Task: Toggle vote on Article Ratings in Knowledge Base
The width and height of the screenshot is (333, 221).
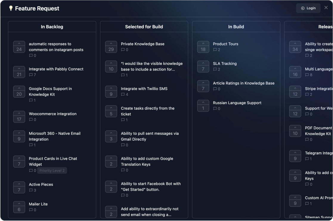Action: pos(203,86)
